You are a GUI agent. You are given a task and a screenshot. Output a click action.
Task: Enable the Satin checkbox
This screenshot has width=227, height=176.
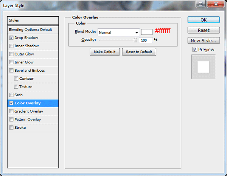[11, 95]
